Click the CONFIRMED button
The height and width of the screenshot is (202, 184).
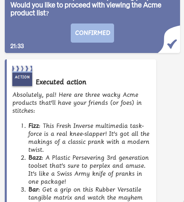tap(92, 33)
